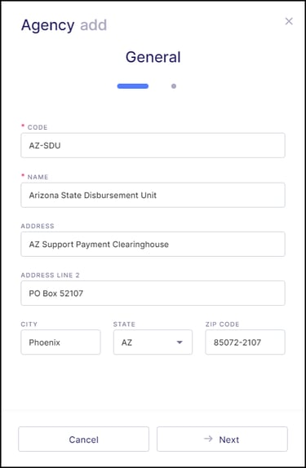
Task: Select the active blue step indicator bar
Action: tap(133, 86)
